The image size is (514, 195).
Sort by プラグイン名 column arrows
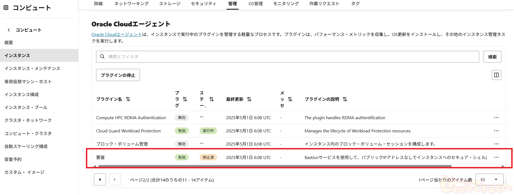click(128, 99)
